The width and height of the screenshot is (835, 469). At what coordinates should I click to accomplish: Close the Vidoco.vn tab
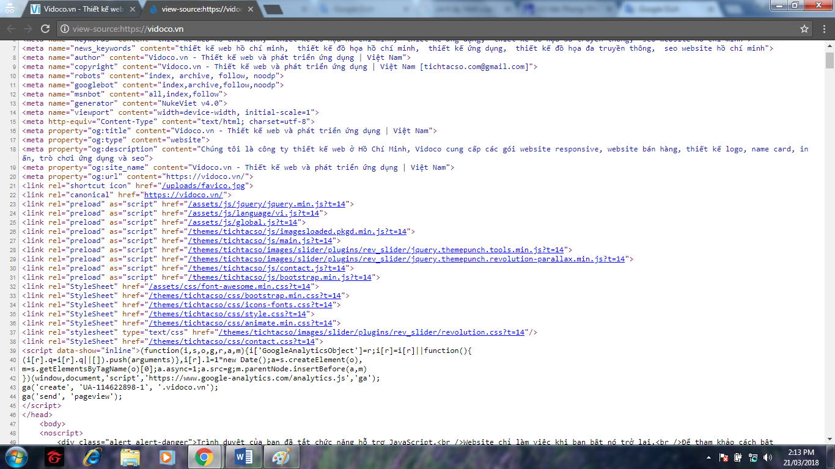[133, 9]
